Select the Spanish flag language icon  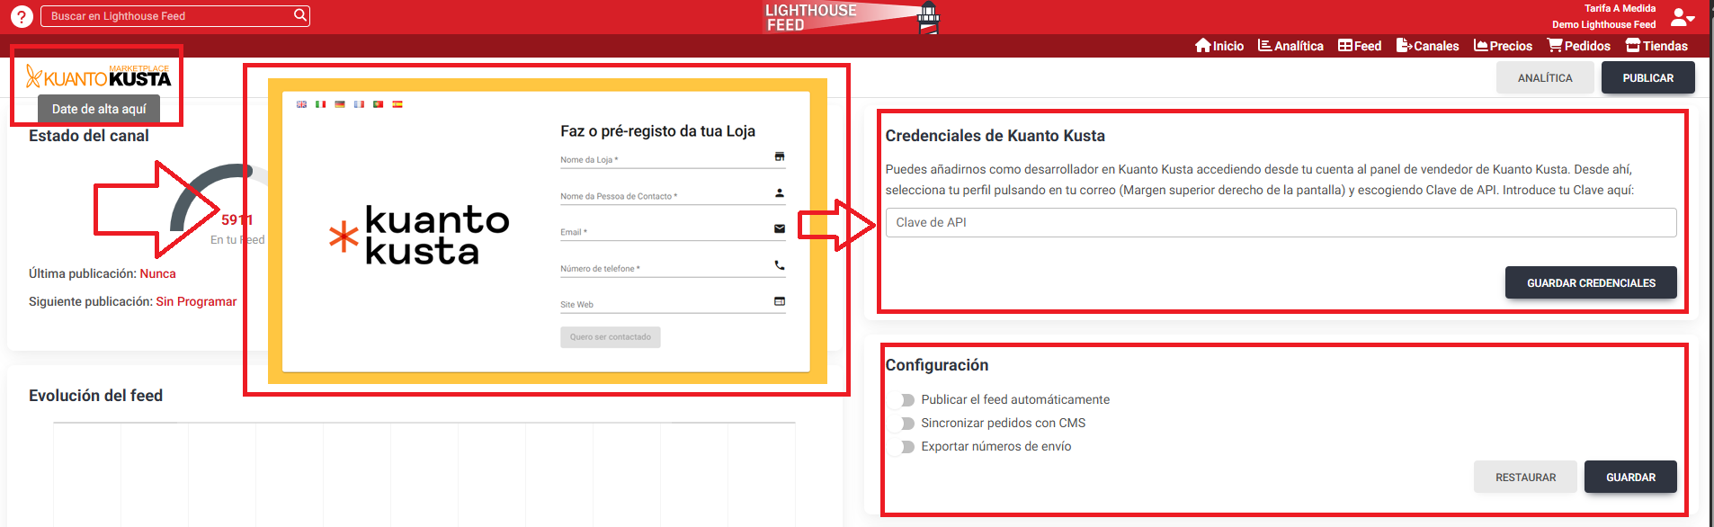tap(397, 104)
